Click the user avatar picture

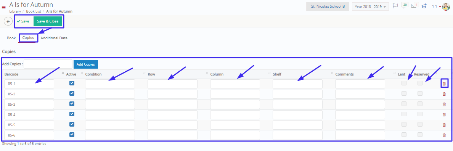pyautogui.click(x=446, y=6)
